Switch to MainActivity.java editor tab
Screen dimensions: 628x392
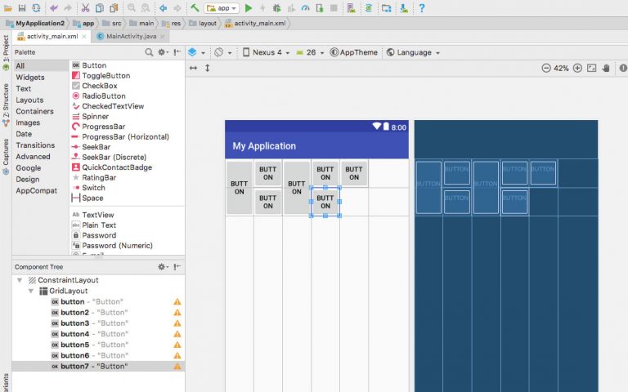(x=132, y=36)
